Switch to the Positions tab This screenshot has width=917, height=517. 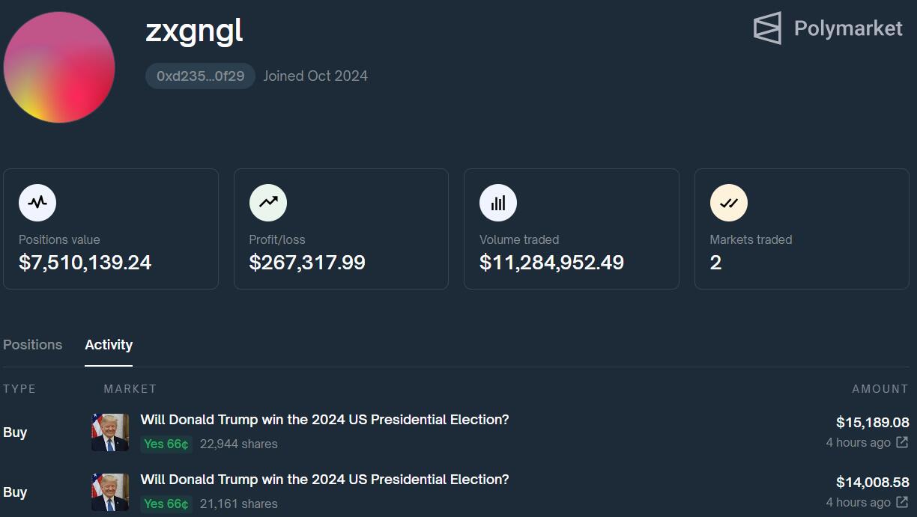[x=33, y=345]
